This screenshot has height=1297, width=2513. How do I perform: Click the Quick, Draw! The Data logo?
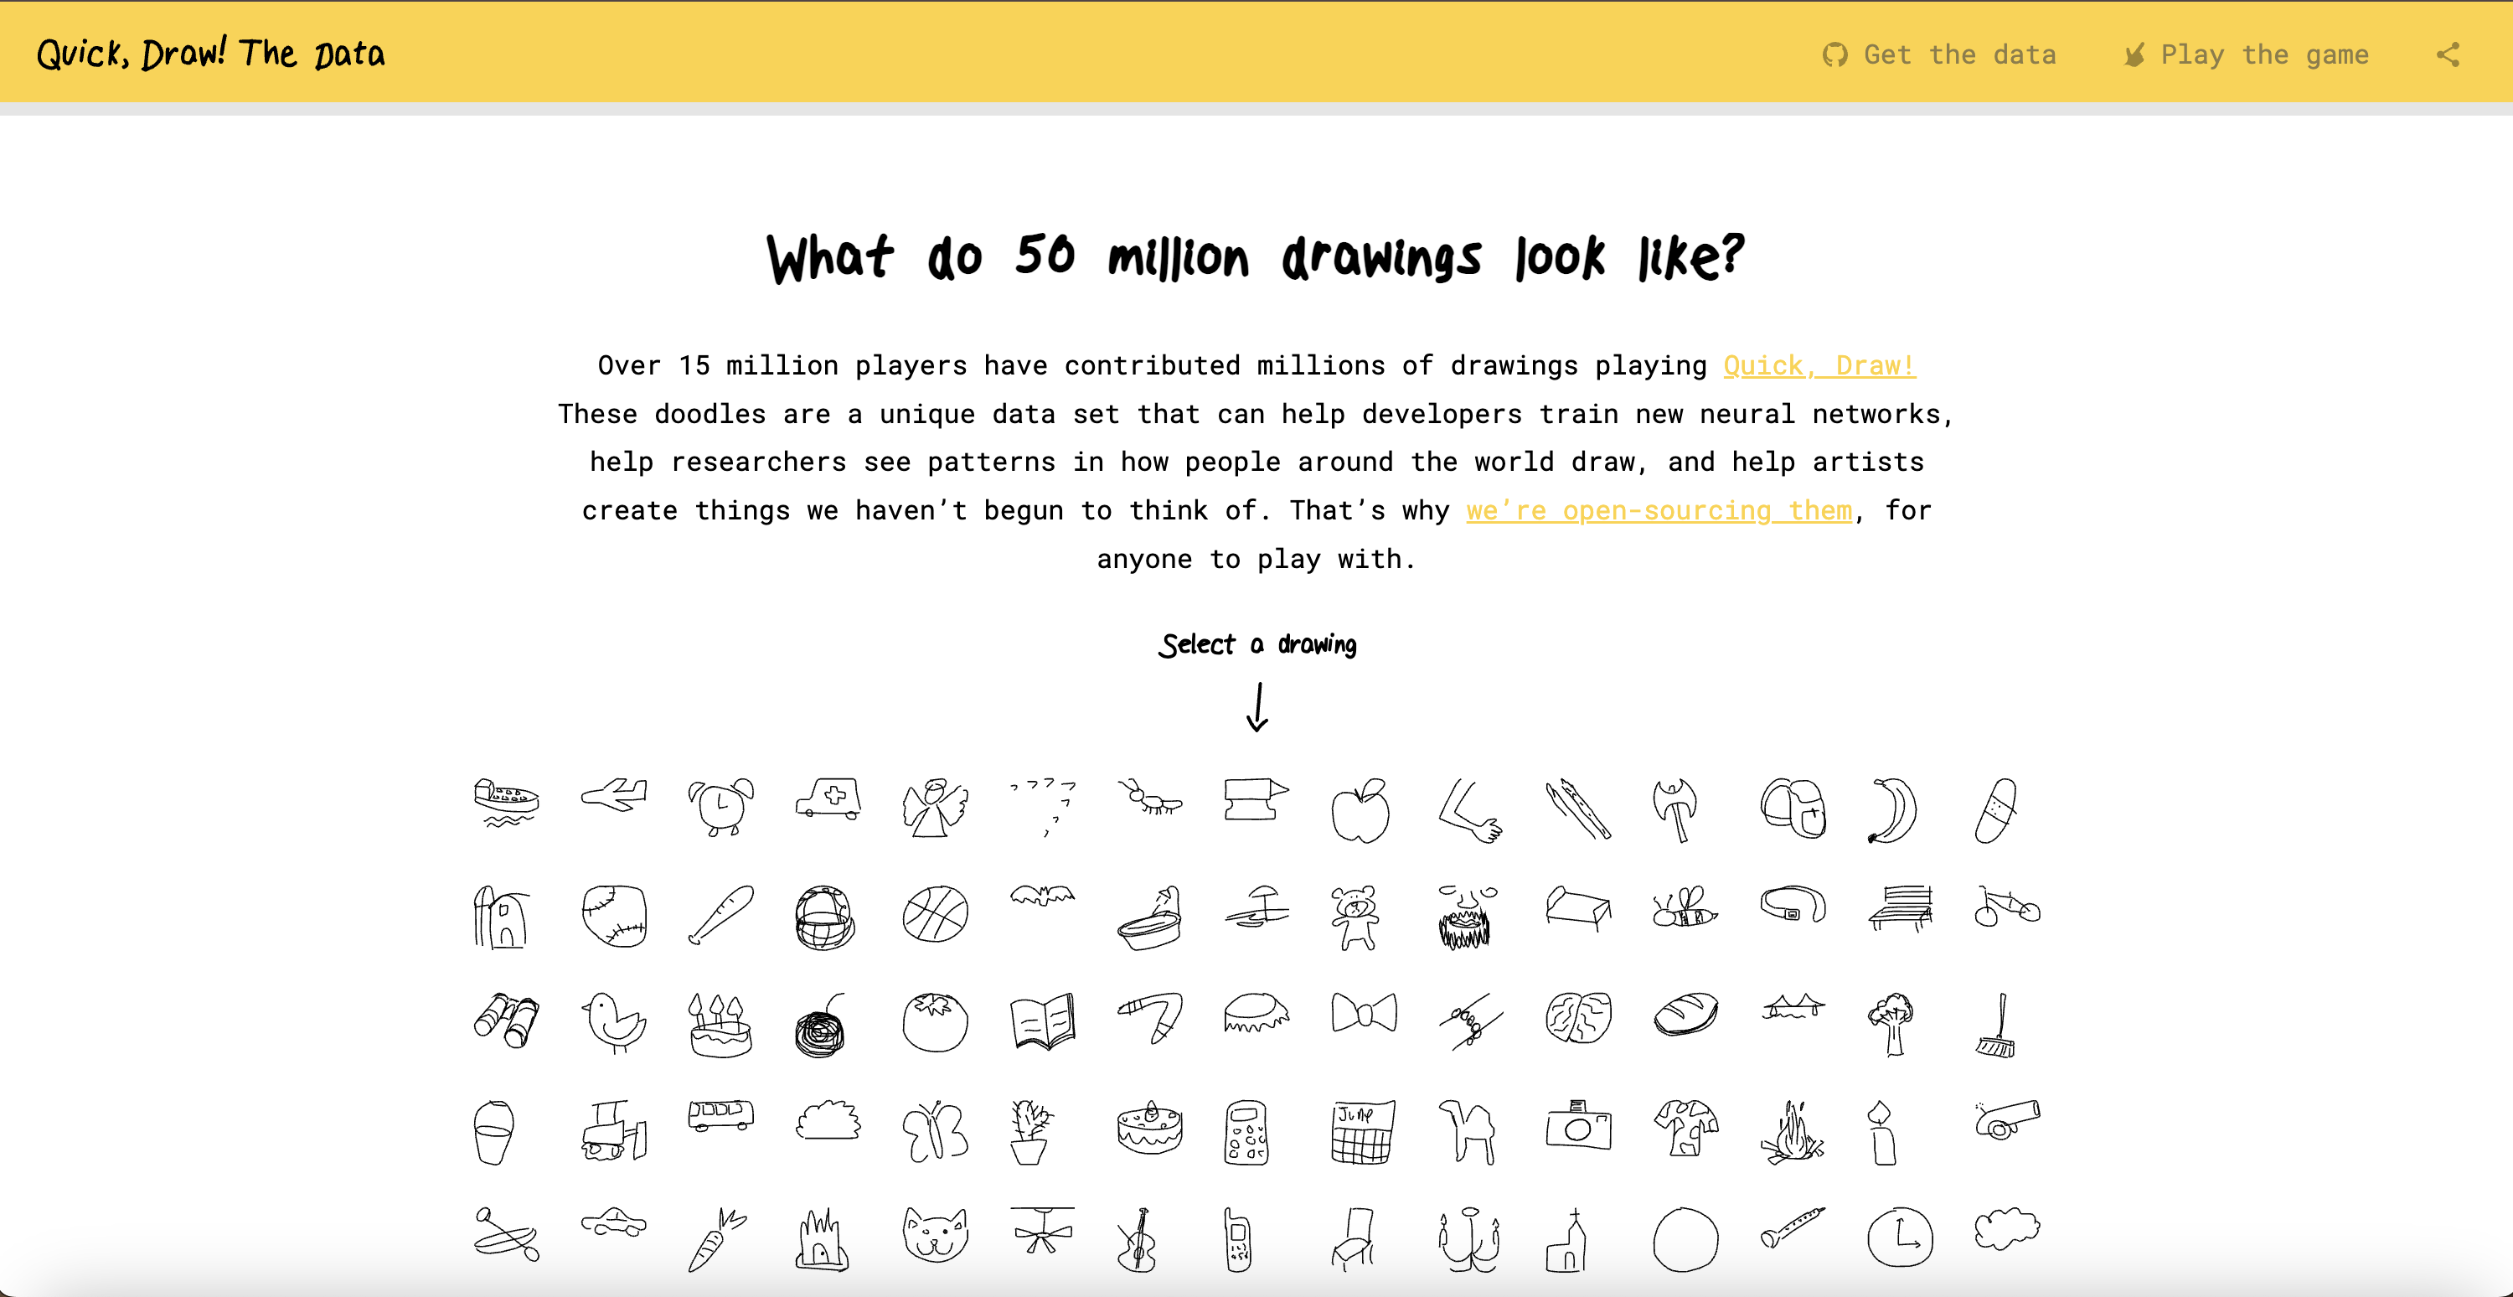tap(211, 54)
